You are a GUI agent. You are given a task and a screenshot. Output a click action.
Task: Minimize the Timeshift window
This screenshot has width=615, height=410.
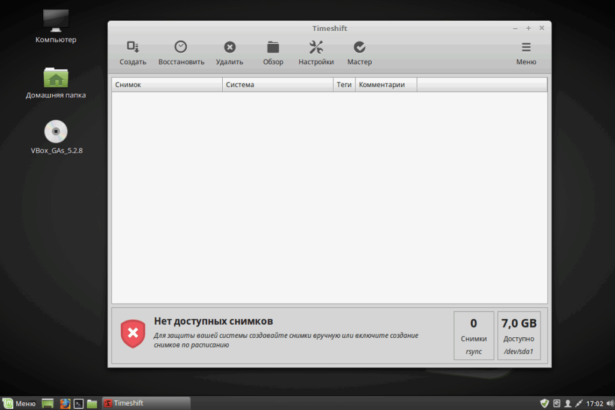click(x=515, y=29)
